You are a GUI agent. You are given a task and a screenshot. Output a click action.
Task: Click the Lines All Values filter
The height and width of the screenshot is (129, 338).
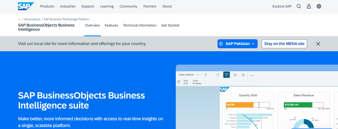(x=197, y=82)
